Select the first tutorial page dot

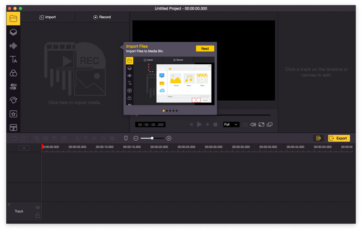pos(164,111)
